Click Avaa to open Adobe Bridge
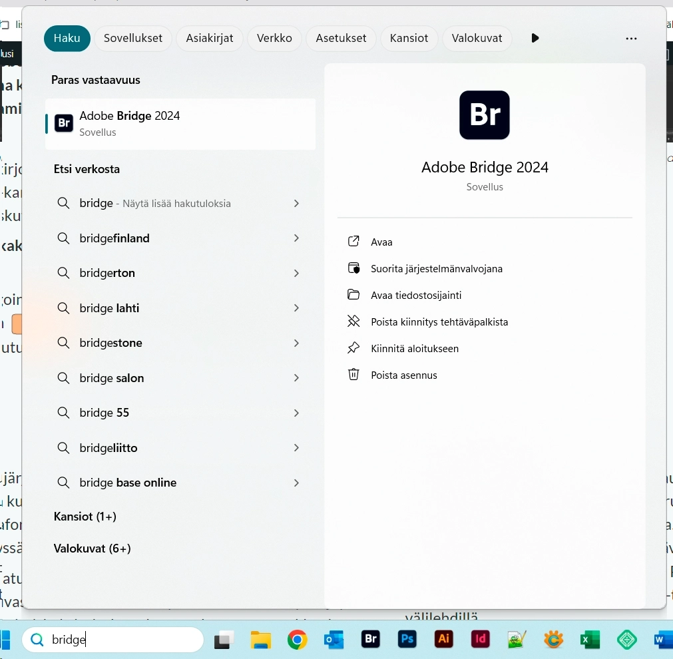The width and height of the screenshot is (673, 659). pos(381,242)
